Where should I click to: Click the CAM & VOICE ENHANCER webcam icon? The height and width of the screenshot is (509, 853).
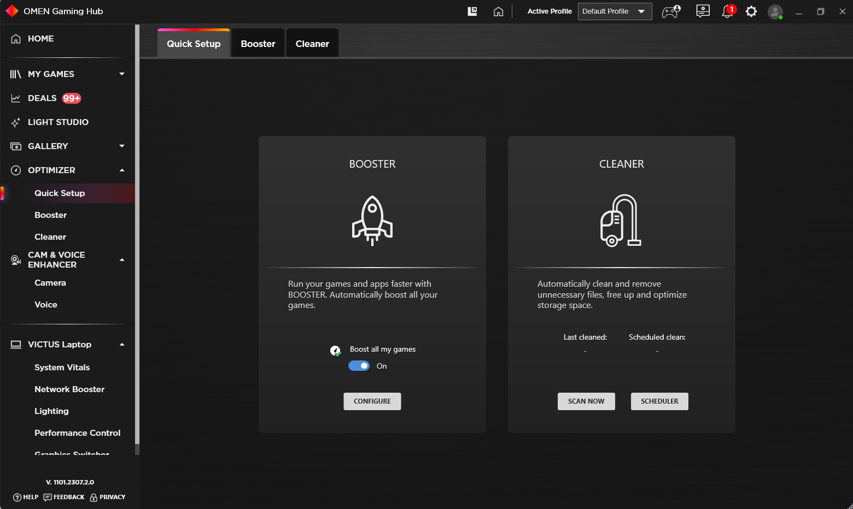16,260
